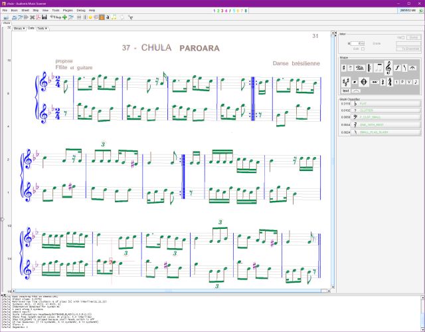Click the zoom slider thumb at left
425x332 pixels.
(2, 219)
